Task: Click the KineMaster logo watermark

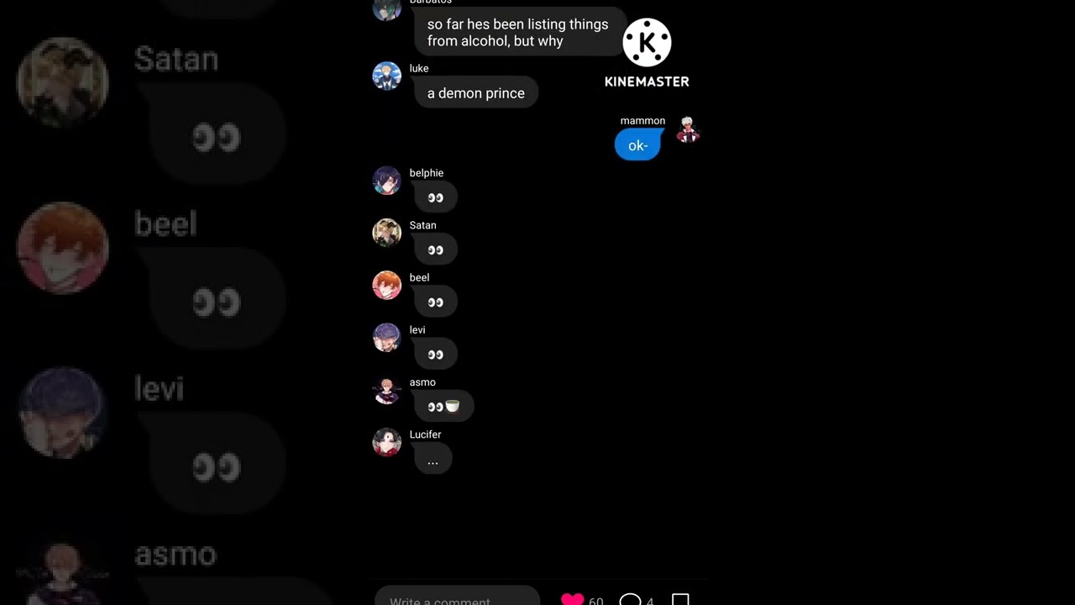Action: tap(647, 54)
